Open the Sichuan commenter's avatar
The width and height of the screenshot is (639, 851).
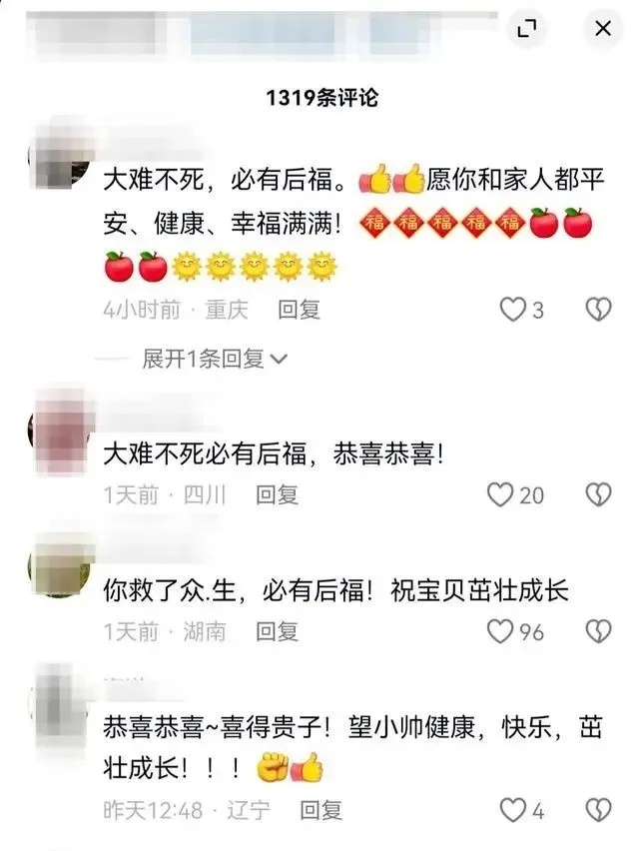60,428
